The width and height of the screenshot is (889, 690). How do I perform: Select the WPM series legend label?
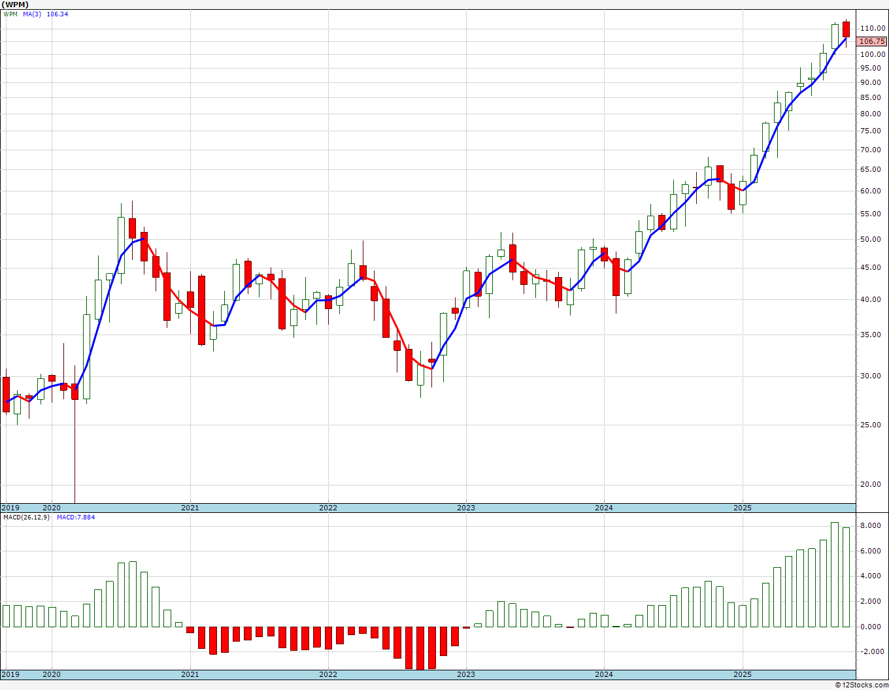coord(10,14)
